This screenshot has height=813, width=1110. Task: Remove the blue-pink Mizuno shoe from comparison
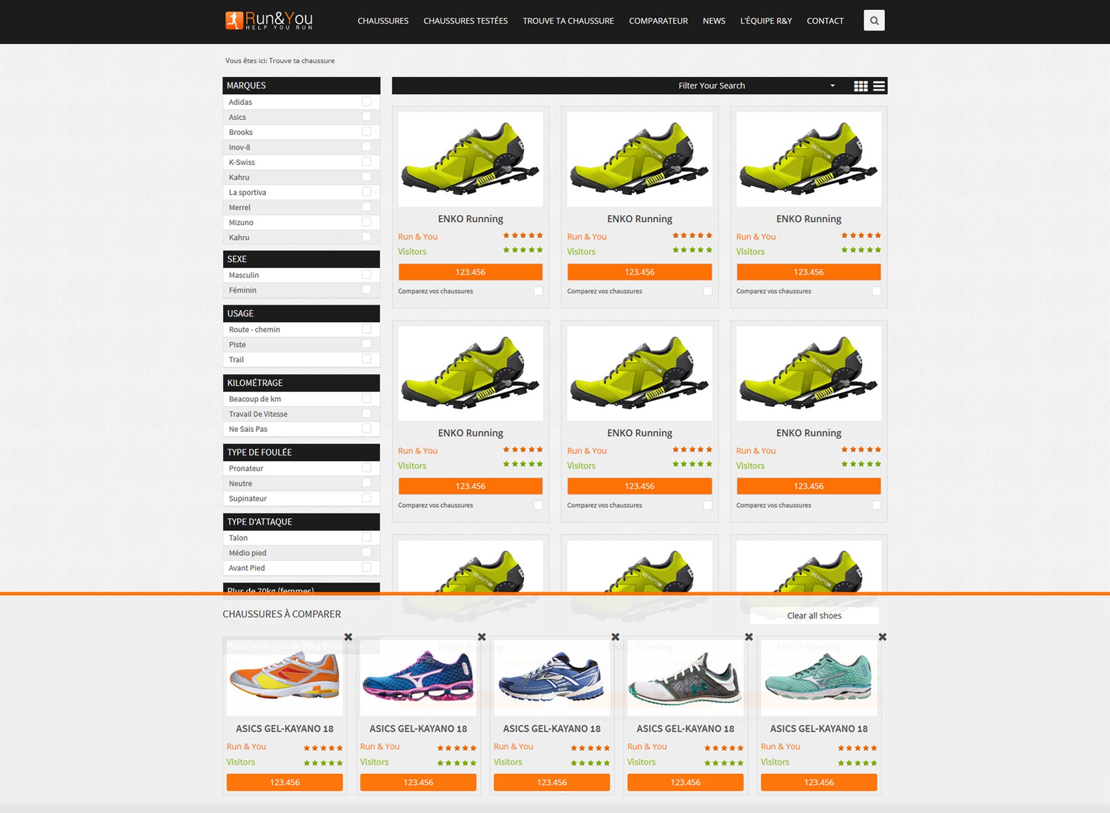pyautogui.click(x=482, y=636)
